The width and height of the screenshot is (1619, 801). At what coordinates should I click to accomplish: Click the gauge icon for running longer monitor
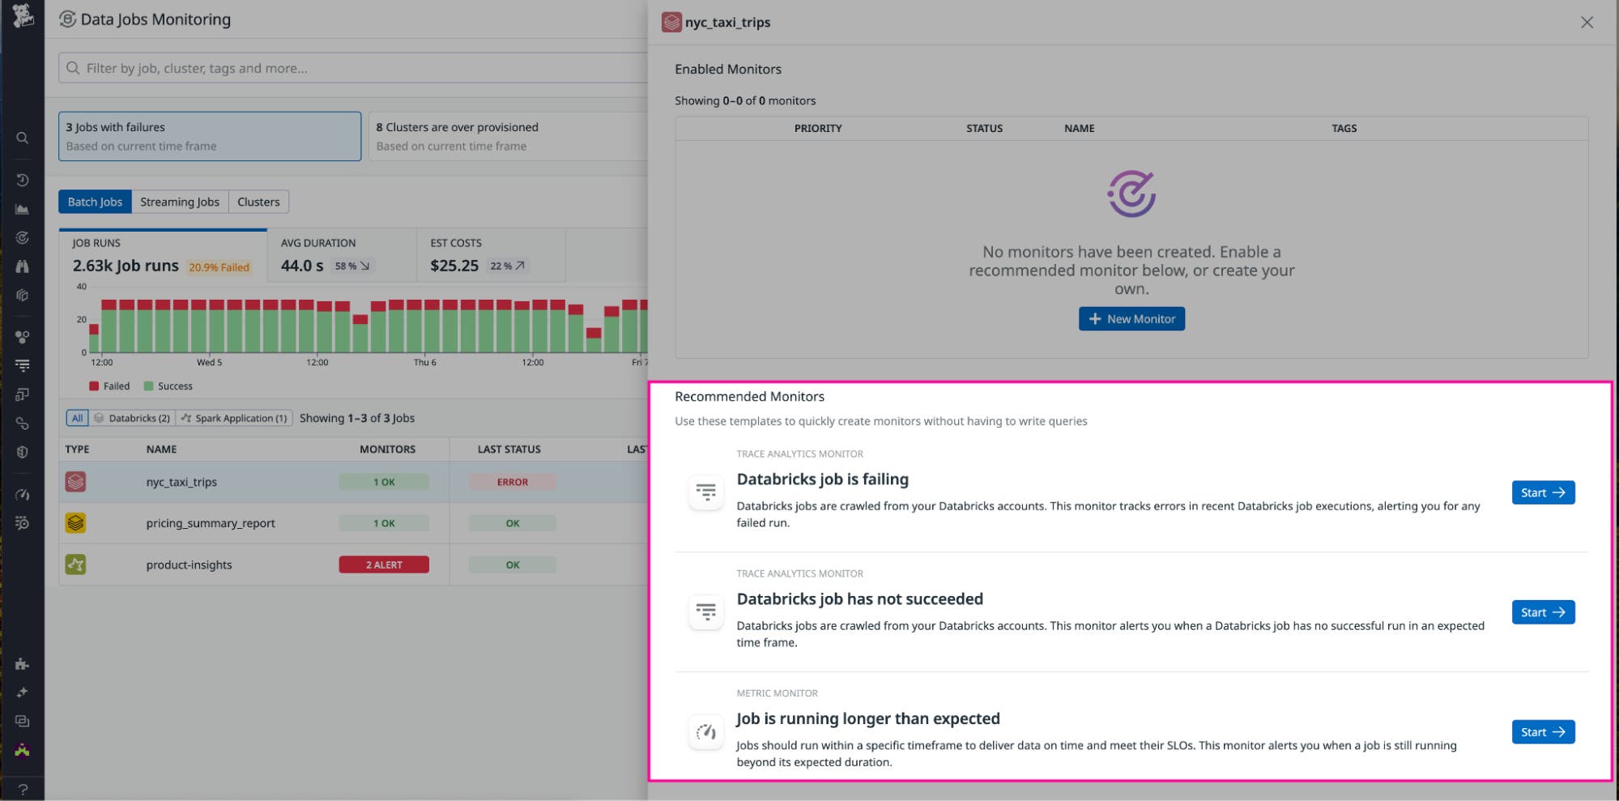[x=705, y=732]
